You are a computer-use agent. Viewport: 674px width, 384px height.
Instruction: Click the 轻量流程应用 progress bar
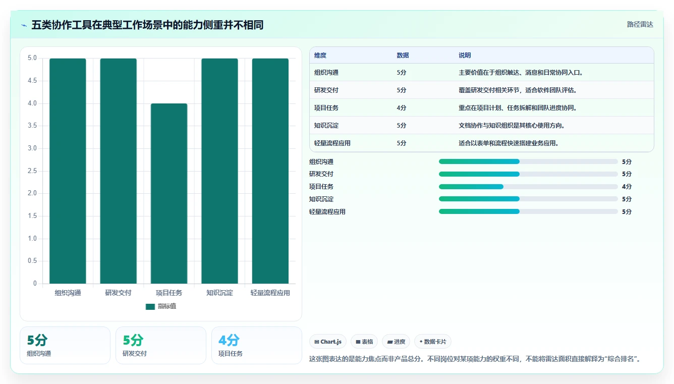pyautogui.click(x=528, y=212)
